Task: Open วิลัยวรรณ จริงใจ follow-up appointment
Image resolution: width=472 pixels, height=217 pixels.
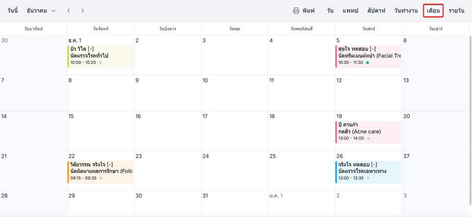Action: 100,171
